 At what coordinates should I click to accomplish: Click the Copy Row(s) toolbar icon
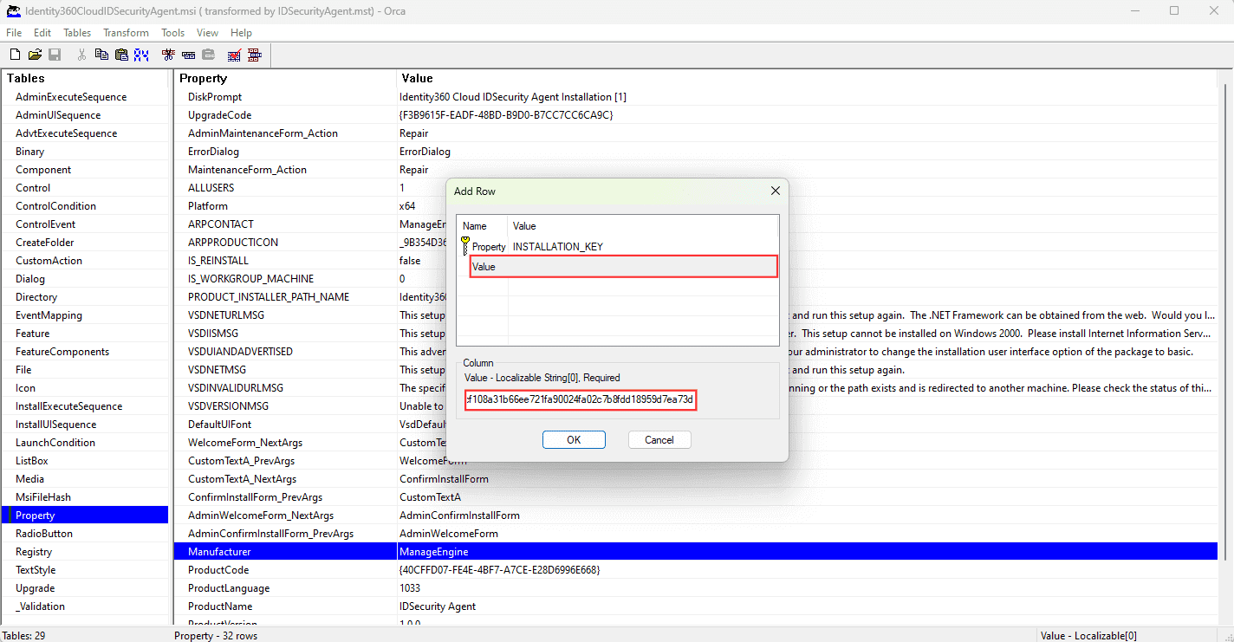188,55
